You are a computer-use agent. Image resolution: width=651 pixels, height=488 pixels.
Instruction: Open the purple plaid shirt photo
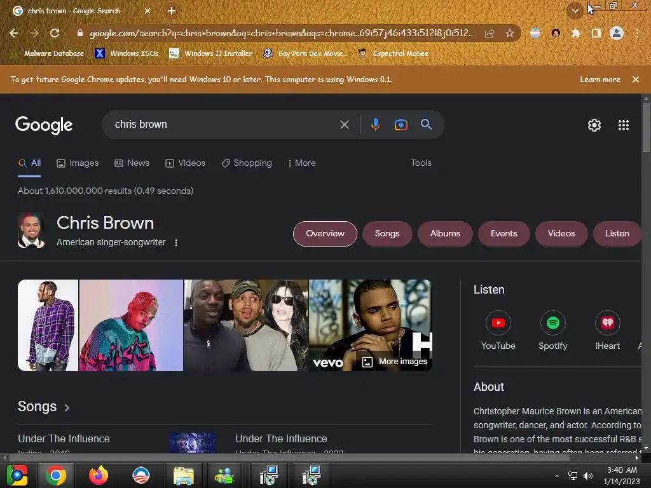pos(48,325)
